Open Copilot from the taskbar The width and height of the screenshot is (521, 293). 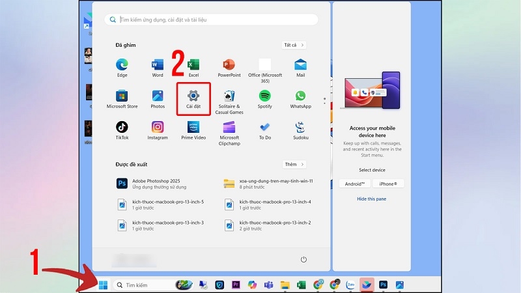point(252,285)
